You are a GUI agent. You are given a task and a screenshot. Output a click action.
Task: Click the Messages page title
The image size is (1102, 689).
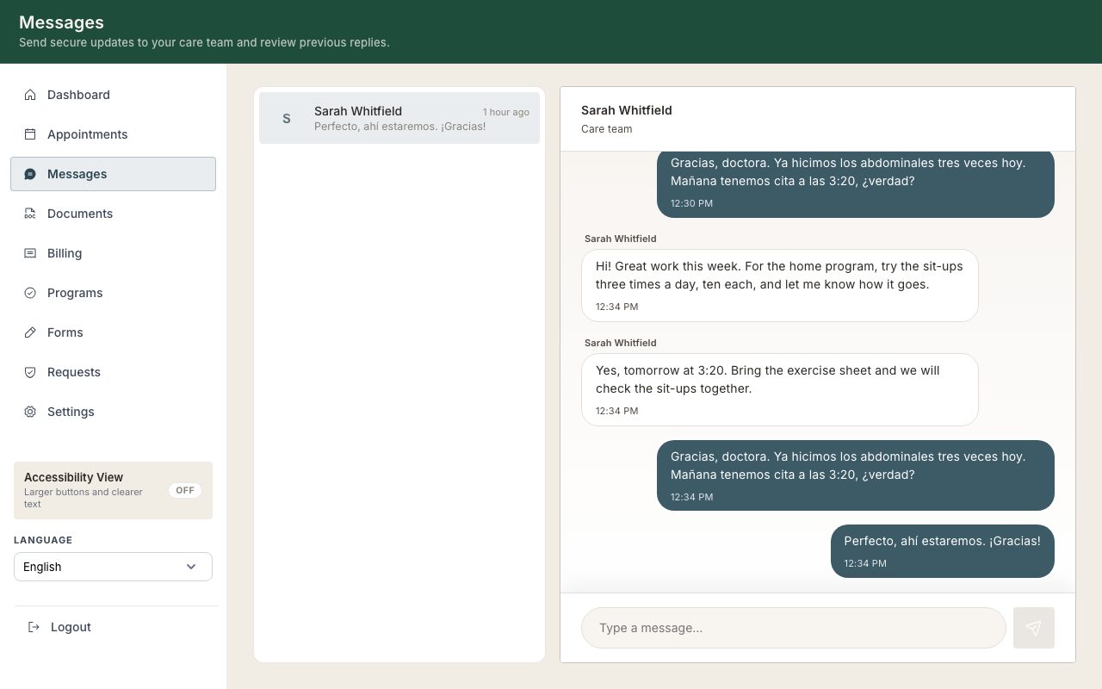61,22
